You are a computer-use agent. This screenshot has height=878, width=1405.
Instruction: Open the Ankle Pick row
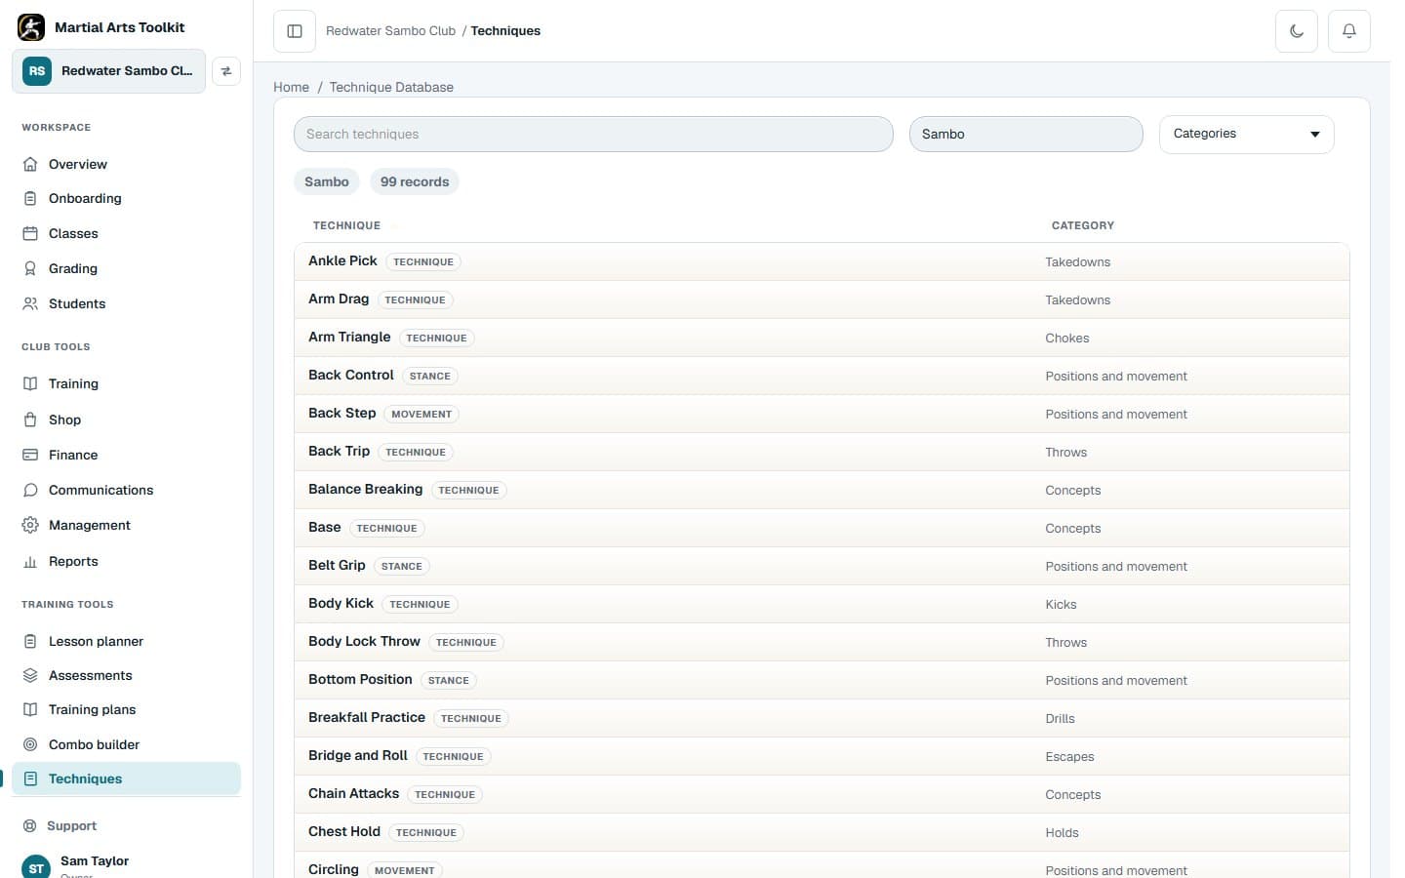point(822,261)
